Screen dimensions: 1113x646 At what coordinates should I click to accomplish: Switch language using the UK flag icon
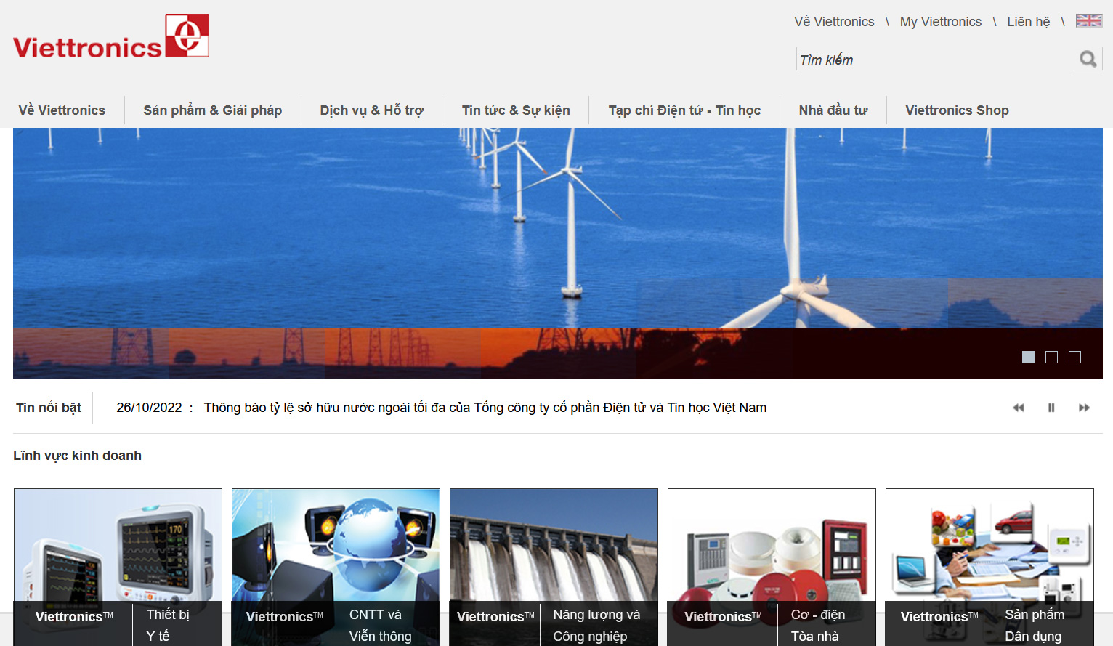pyautogui.click(x=1088, y=20)
